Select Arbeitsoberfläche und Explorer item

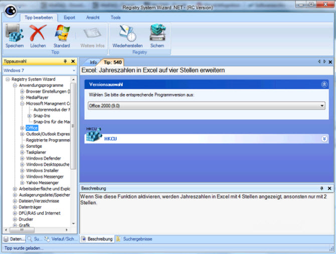(44, 189)
